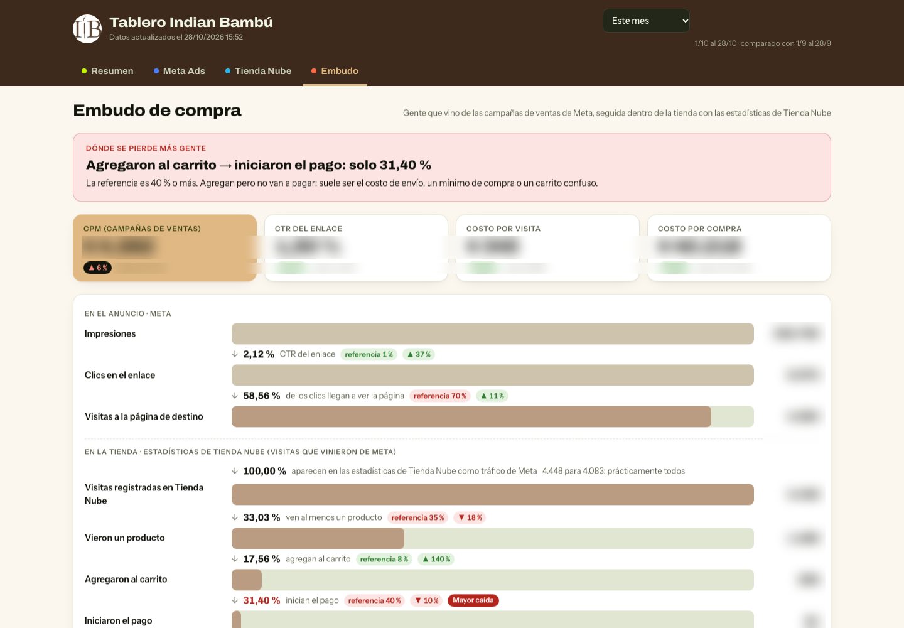The height and width of the screenshot is (628, 904).
Task: Open the Meta Ads tab
Action: pyautogui.click(x=180, y=71)
